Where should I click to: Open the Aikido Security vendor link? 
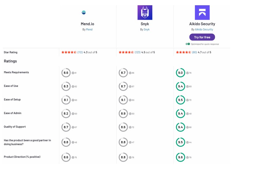coord(204,29)
